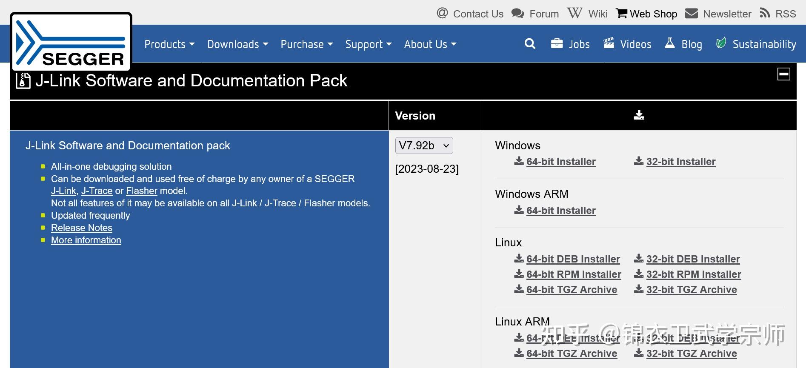Open site search with magnifier icon
The height and width of the screenshot is (368, 806).
[x=530, y=43]
